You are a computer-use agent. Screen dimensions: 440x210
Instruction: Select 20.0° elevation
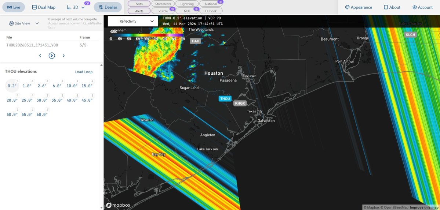(12, 100)
